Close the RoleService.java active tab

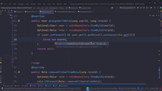point(52,12)
